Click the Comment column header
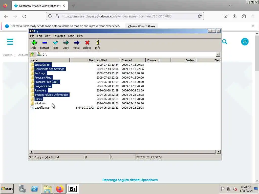The height and width of the screenshot is (194, 259). (158, 60)
